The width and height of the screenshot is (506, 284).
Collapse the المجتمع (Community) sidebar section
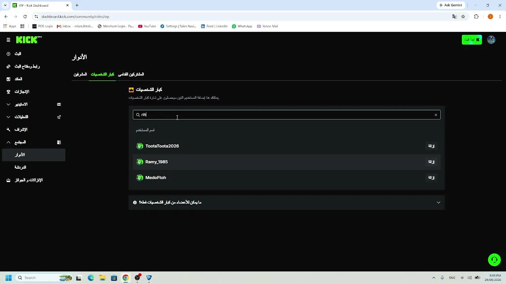34,142
